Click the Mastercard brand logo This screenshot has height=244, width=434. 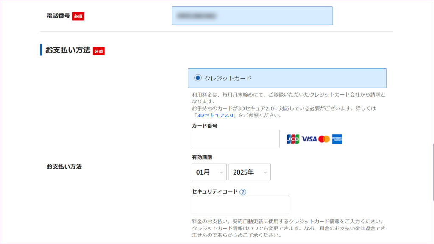coord(324,139)
